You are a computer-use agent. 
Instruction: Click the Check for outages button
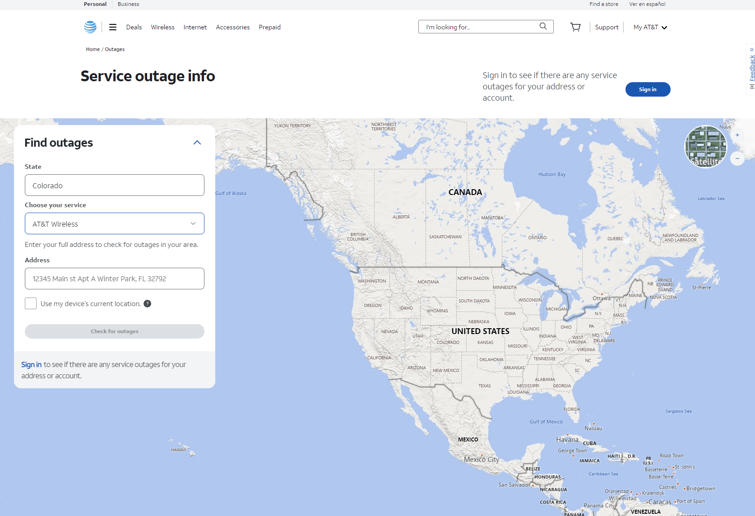tap(115, 331)
